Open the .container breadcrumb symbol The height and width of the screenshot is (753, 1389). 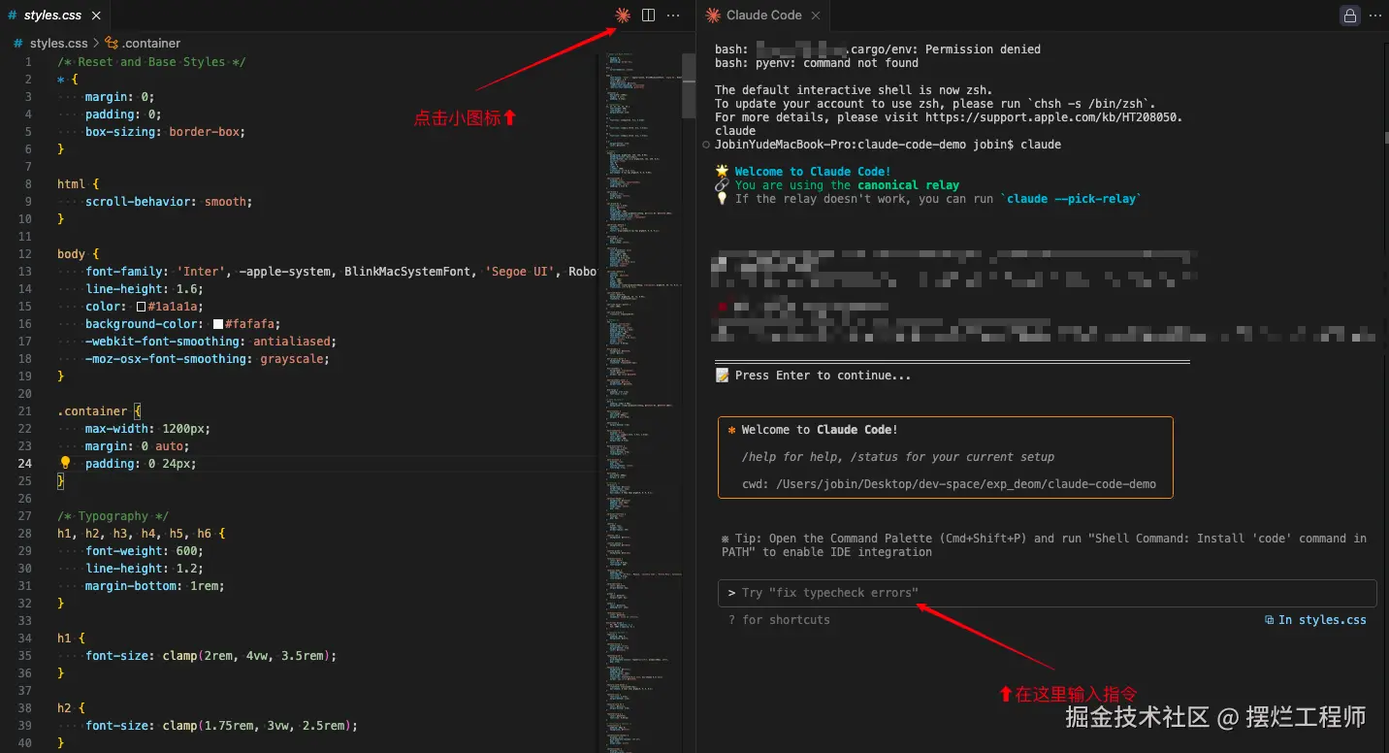click(x=143, y=43)
